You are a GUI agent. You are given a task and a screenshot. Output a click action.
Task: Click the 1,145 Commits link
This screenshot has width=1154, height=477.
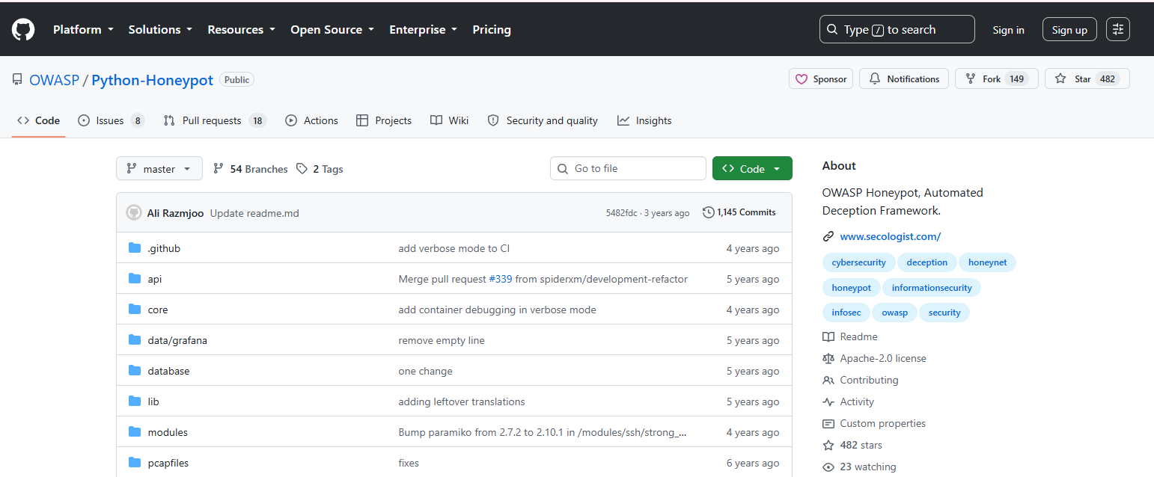tap(739, 212)
